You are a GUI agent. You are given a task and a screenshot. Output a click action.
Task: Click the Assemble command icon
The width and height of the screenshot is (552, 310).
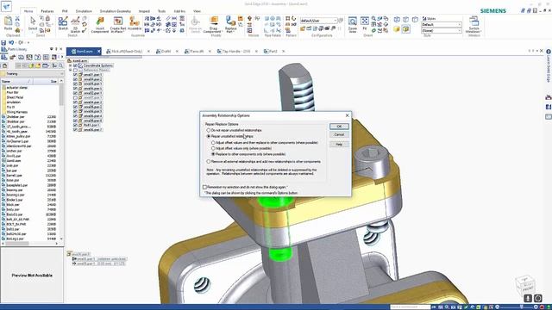point(135,23)
